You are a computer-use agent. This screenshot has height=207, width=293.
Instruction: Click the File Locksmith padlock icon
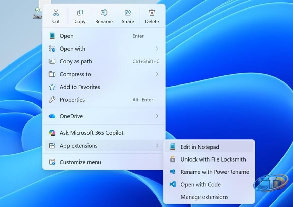click(173, 159)
